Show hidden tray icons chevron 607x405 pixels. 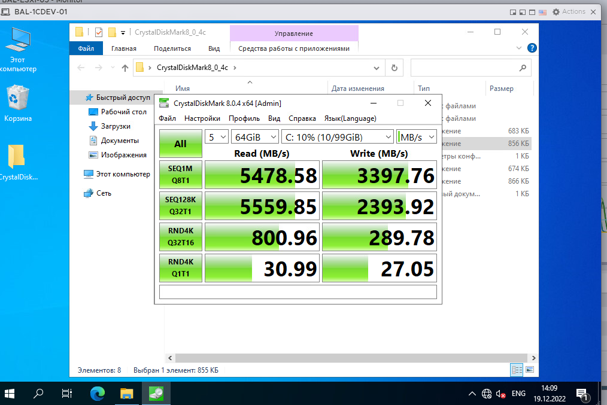point(472,394)
